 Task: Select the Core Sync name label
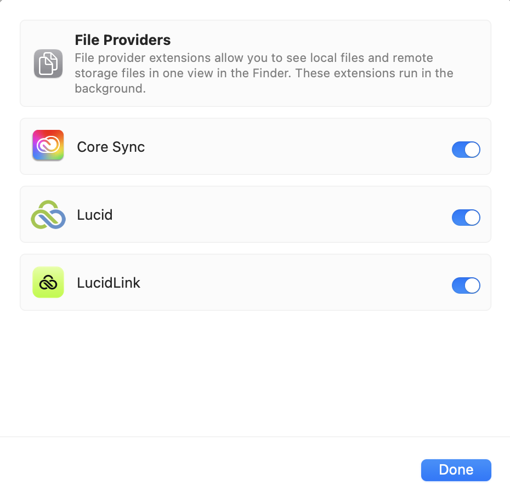tap(111, 147)
